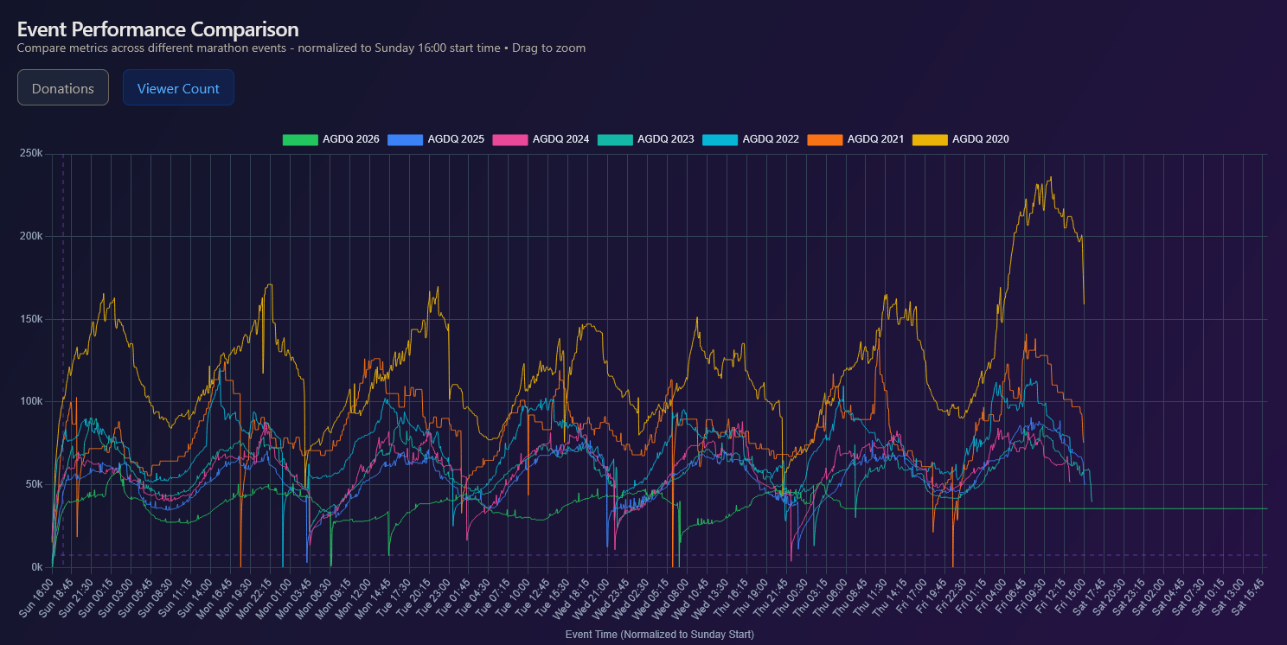Viewport: 1287px width, 645px height.
Task: Click the 250k y-axis label
Action: tap(31, 154)
